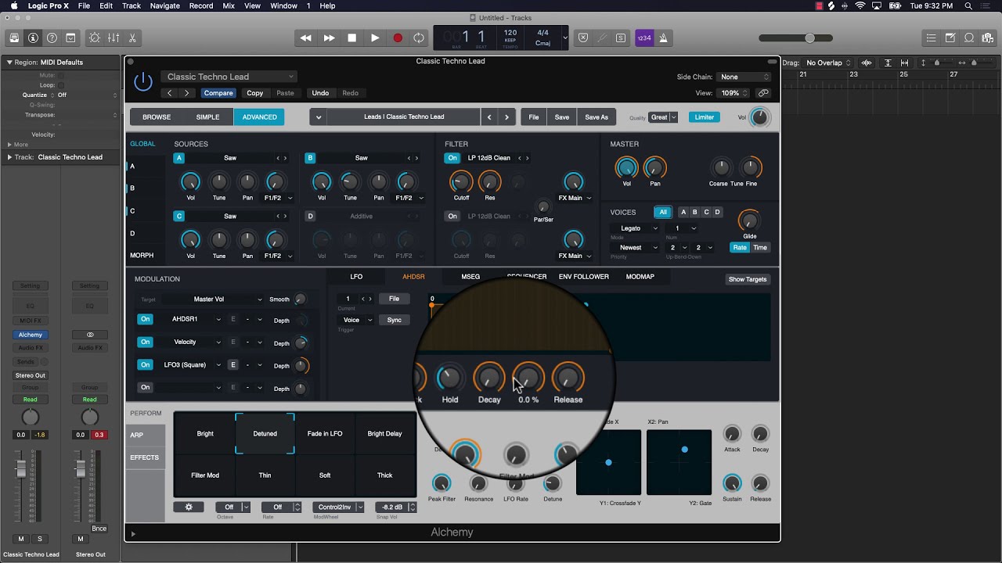The width and height of the screenshot is (1002, 563).
Task: Toggle Filter 2 On button
Action: (x=452, y=216)
